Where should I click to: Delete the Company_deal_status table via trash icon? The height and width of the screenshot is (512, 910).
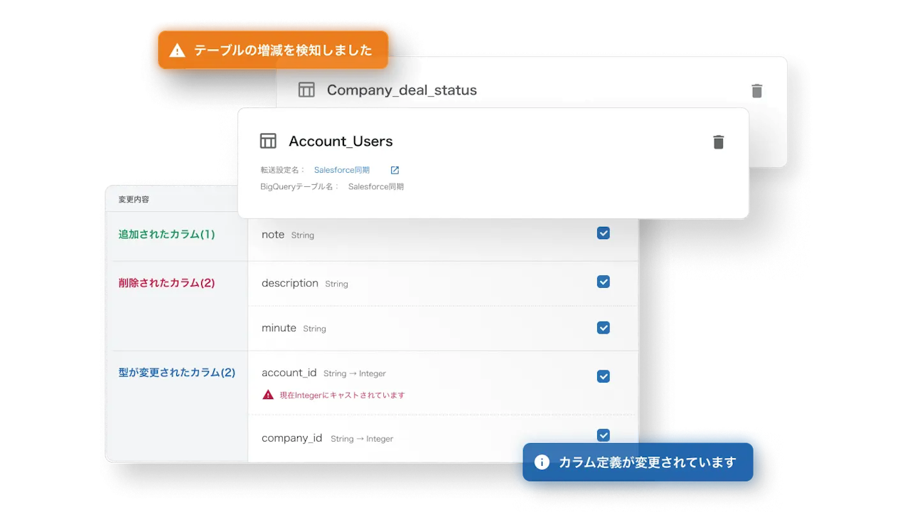click(757, 91)
